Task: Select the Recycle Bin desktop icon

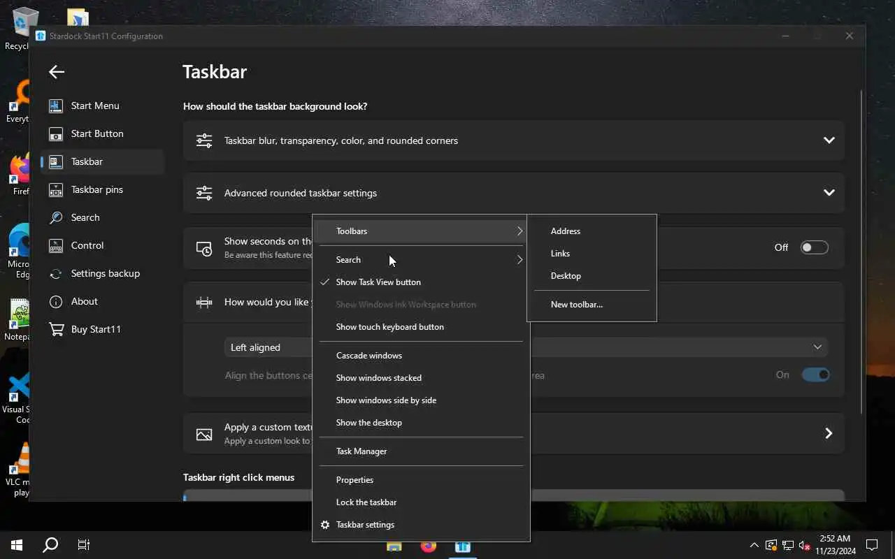Action: click(x=18, y=29)
